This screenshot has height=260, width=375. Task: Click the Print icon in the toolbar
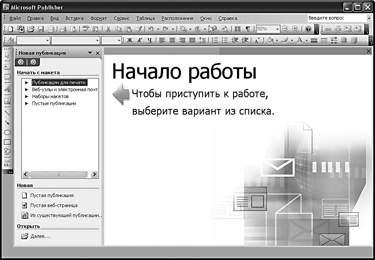coord(63,29)
